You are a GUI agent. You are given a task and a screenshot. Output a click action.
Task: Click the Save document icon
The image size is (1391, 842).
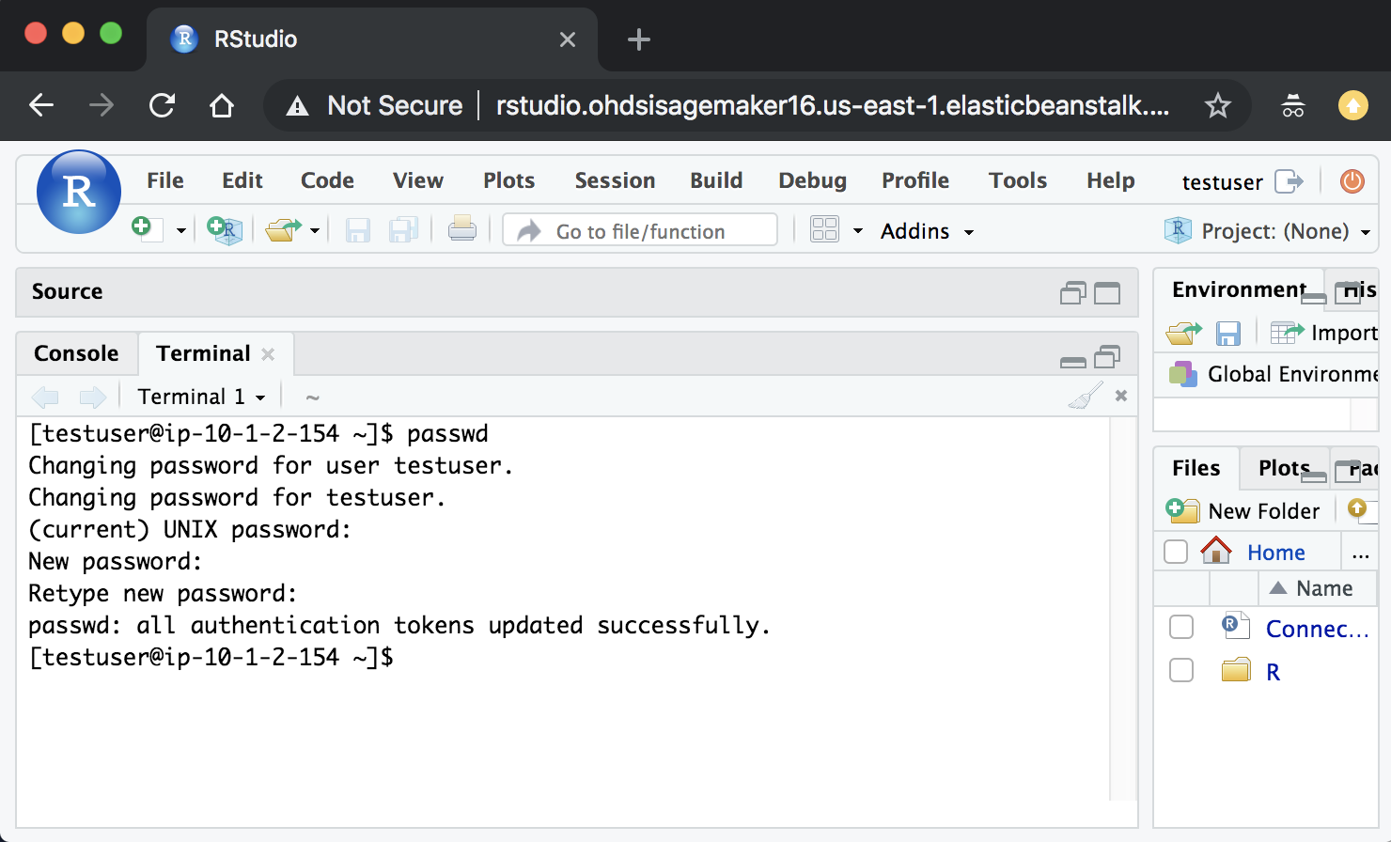pos(358,230)
